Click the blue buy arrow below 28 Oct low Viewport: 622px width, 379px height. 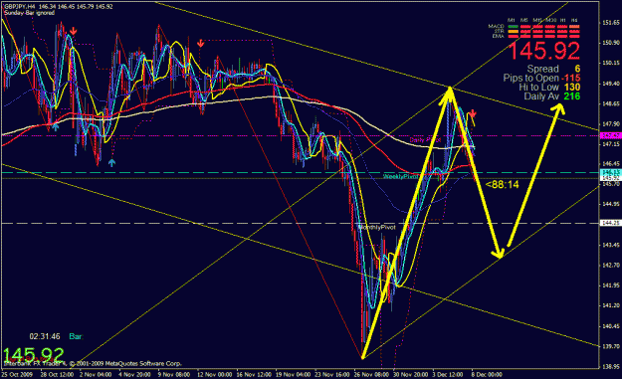coord(56,127)
